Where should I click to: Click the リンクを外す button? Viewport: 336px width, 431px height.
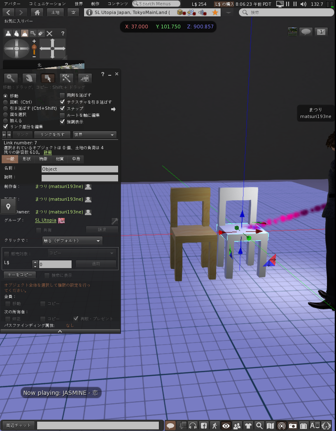pos(53,135)
